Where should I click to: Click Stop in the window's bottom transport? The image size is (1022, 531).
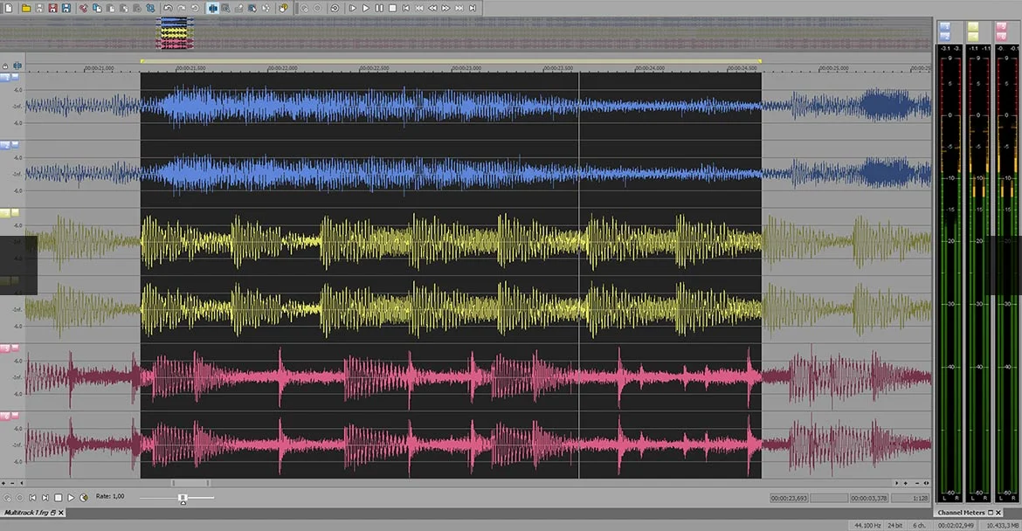pos(58,497)
